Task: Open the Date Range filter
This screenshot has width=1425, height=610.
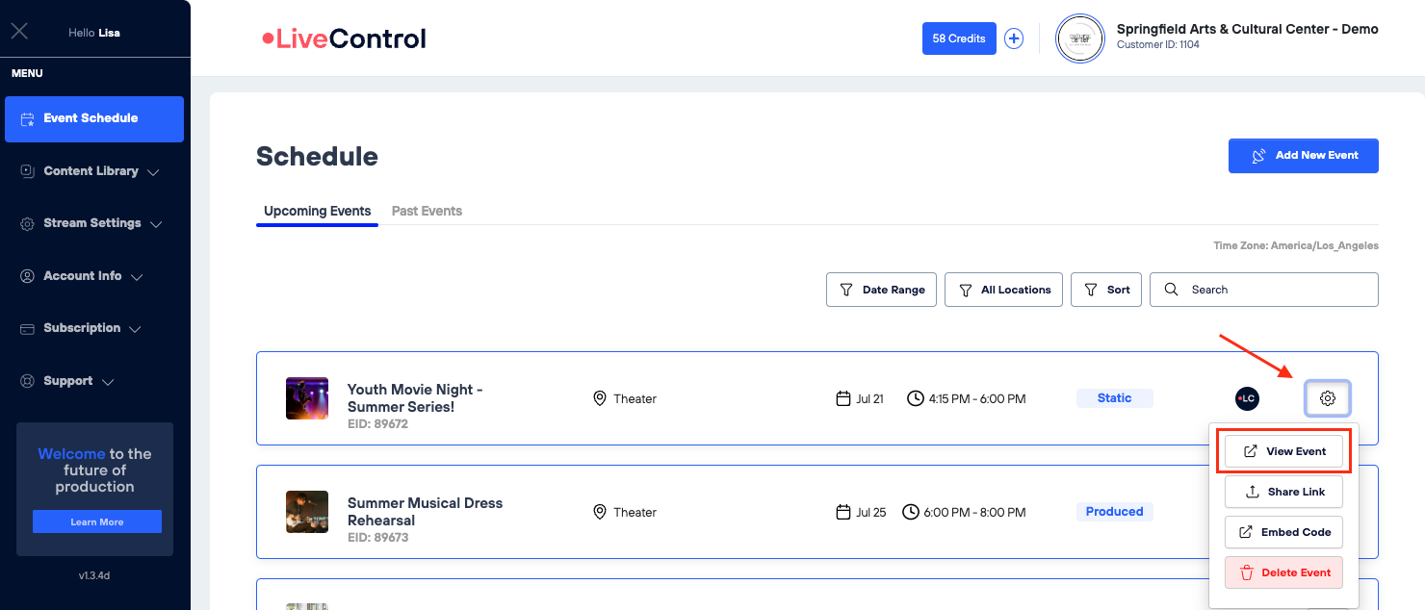Action: (881, 290)
